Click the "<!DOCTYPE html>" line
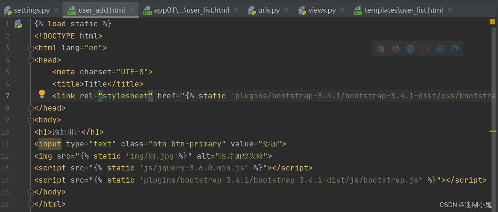498x212 pixels. [x=68, y=36]
